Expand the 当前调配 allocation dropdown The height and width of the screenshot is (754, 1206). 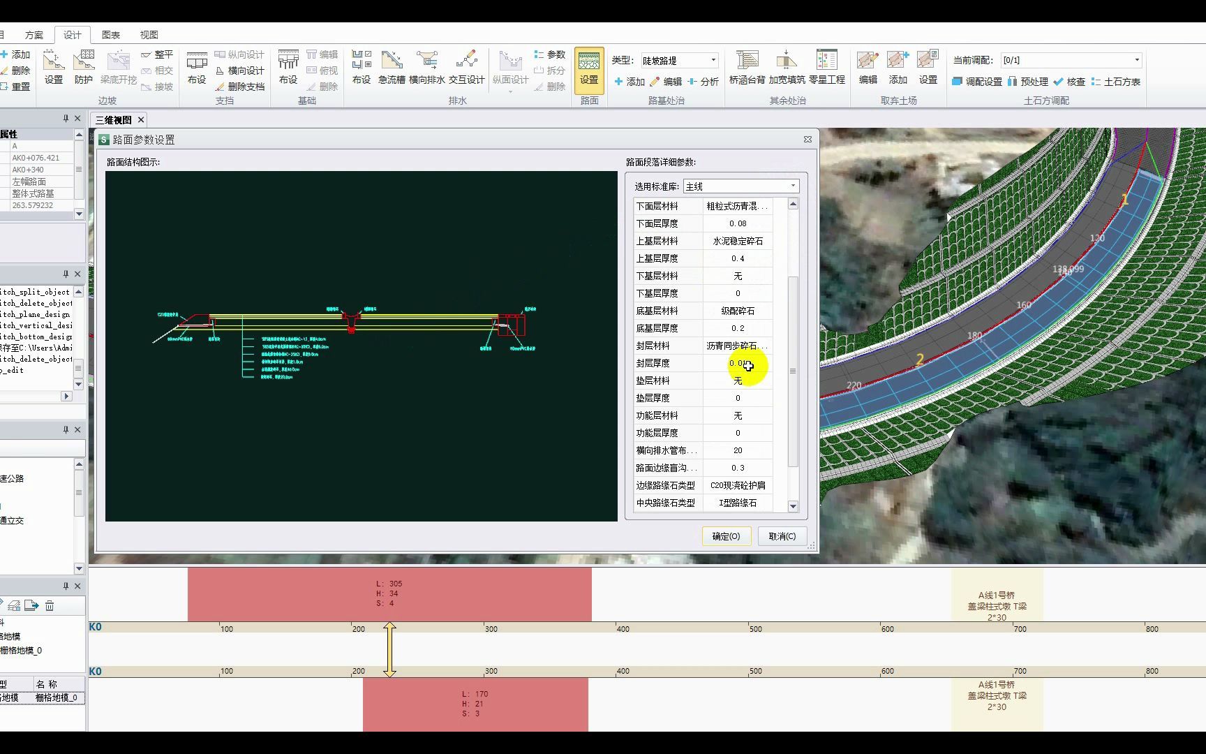pyautogui.click(x=1137, y=60)
